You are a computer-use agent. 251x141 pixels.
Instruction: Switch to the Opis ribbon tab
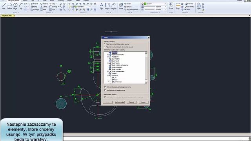[32, 1]
